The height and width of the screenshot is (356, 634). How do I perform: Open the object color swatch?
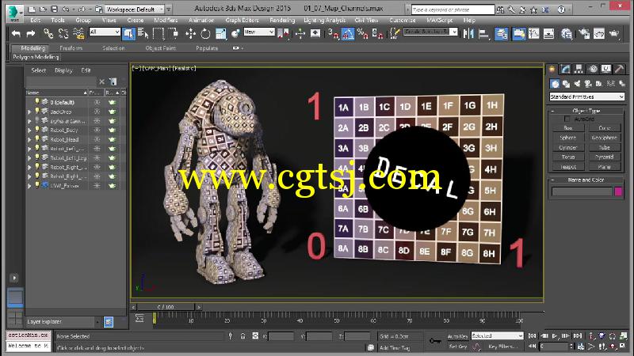point(618,191)
